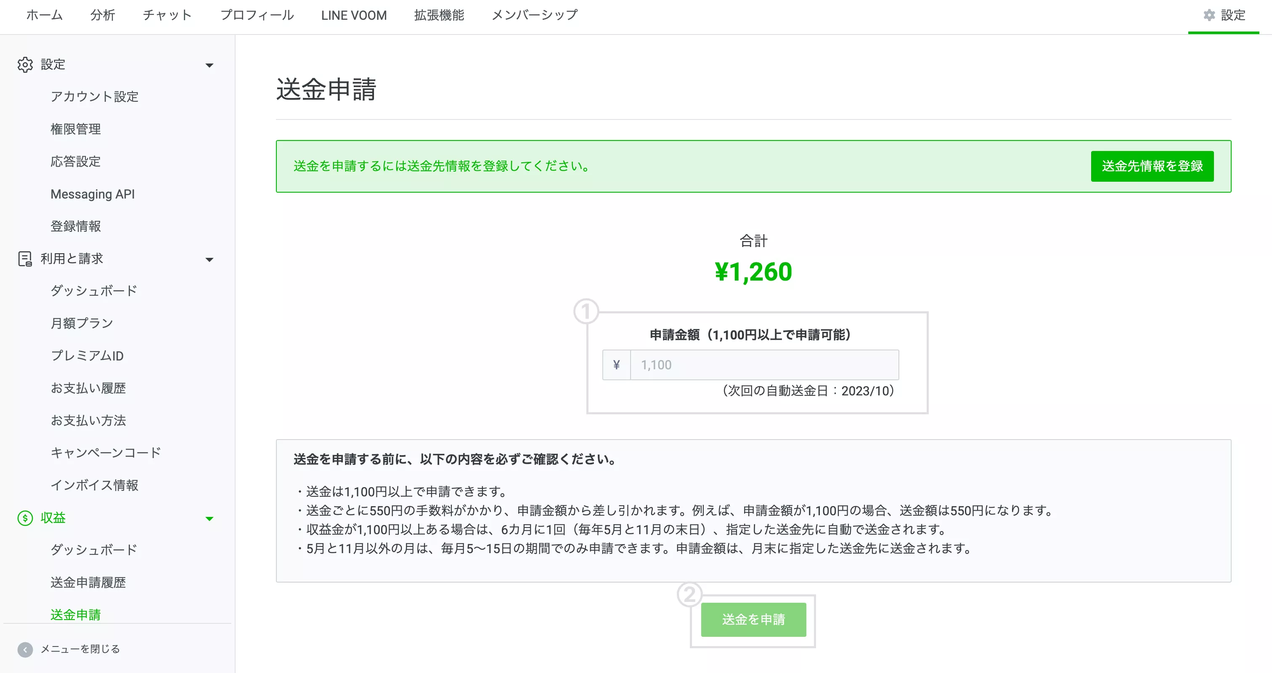
Task: Click the settings gear icon in sidebar
Action: pos(25,65)
